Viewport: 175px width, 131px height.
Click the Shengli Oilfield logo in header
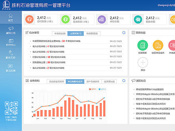tap(6, 5)
